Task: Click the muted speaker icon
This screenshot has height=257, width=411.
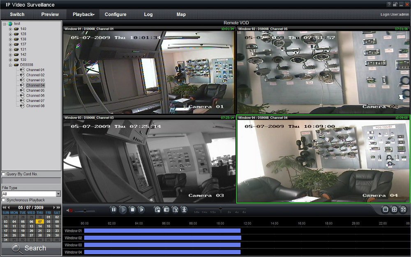Action: click(x=70, y=210)
